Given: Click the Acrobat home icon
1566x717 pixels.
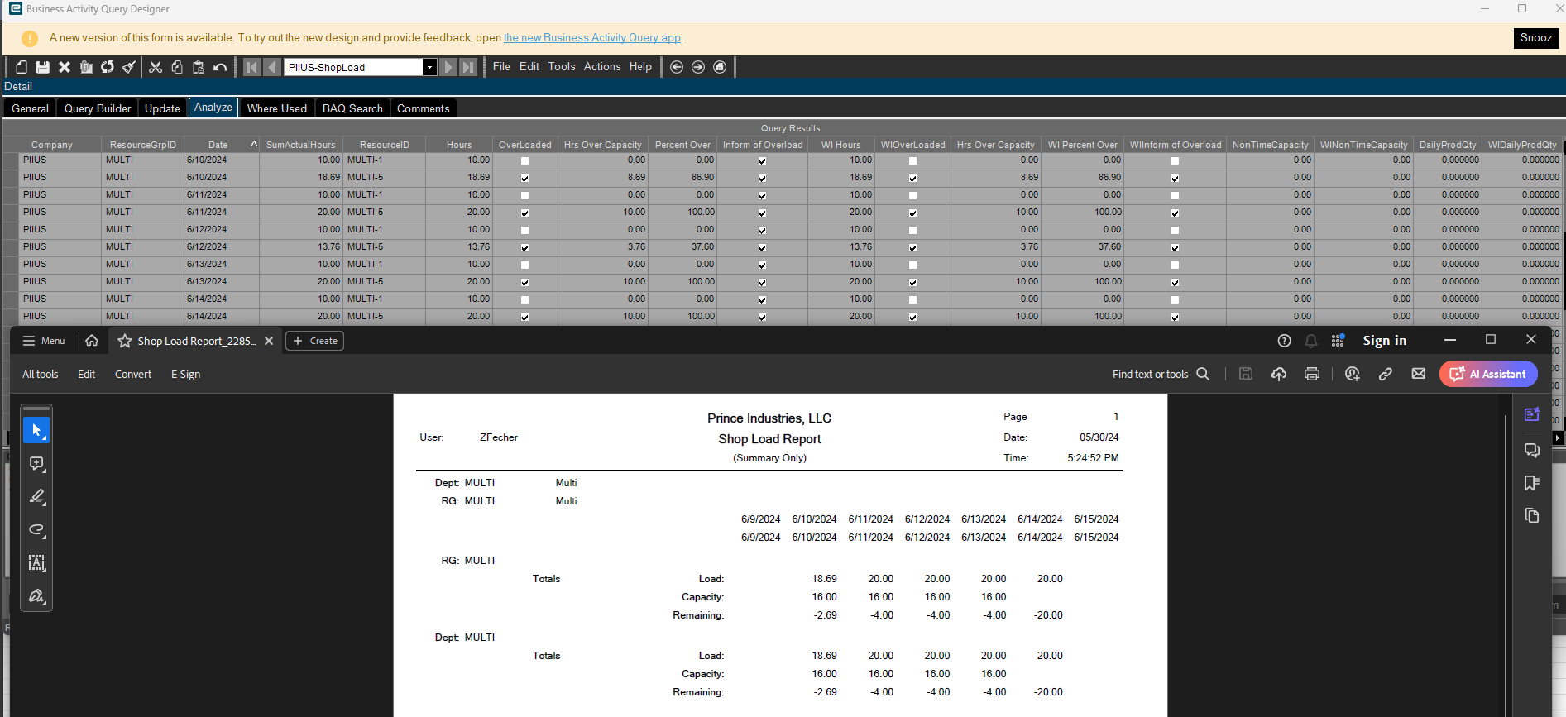Looking at the screenshot, I should point(92,341).
